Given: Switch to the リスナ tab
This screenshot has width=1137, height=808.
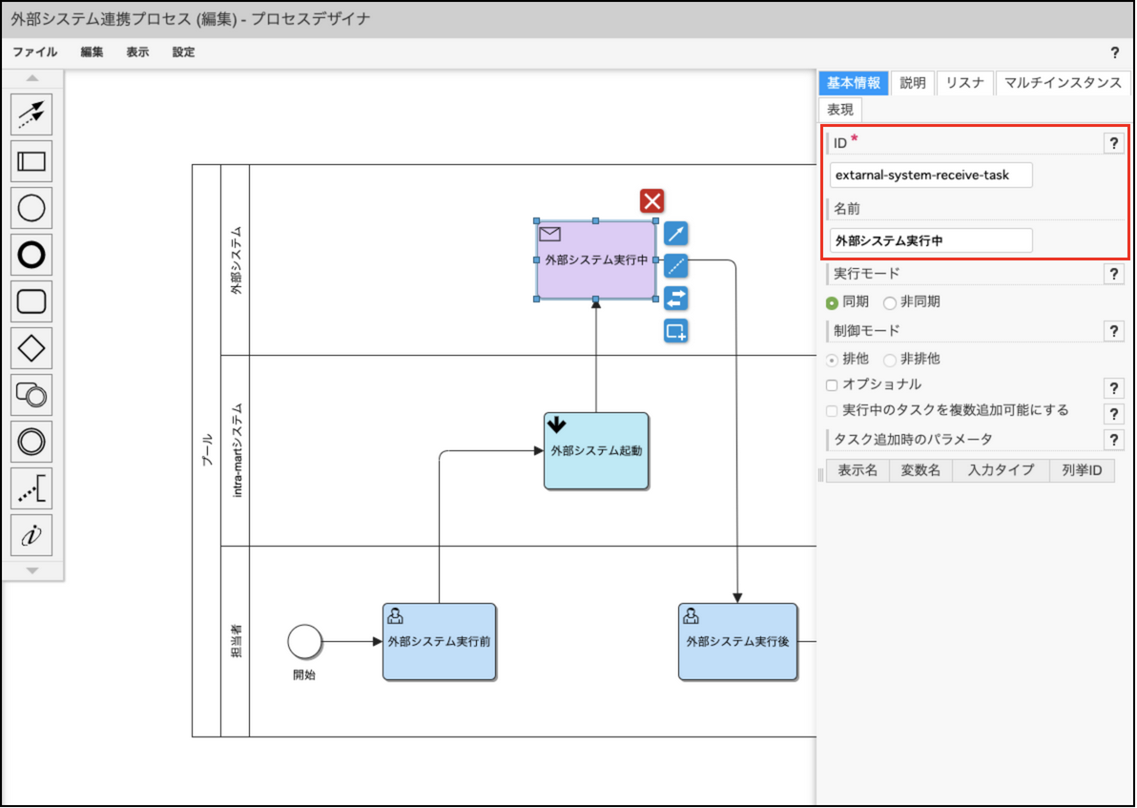Looking at the screenshot, I should [x=965, y=83].
